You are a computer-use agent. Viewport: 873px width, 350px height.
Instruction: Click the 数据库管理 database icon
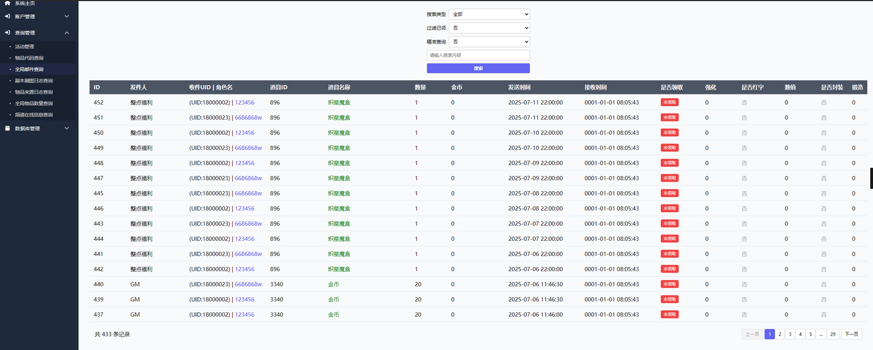pos(7,128)
